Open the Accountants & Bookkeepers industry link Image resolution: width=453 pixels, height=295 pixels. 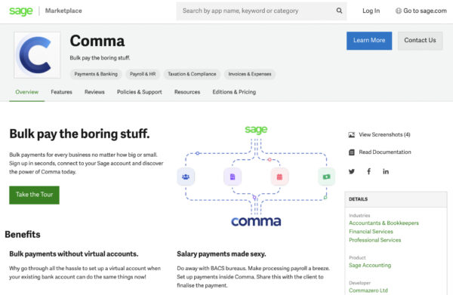[384, 223]
